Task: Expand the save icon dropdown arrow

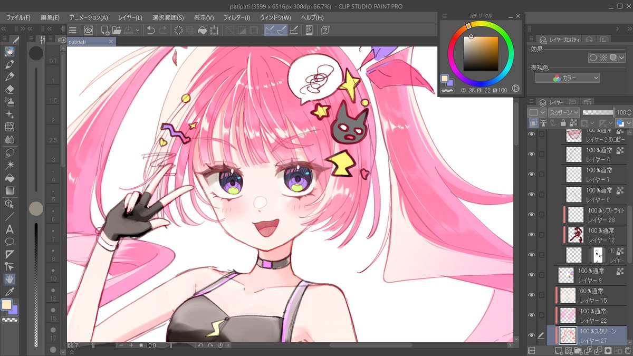Action: [138, 30]
